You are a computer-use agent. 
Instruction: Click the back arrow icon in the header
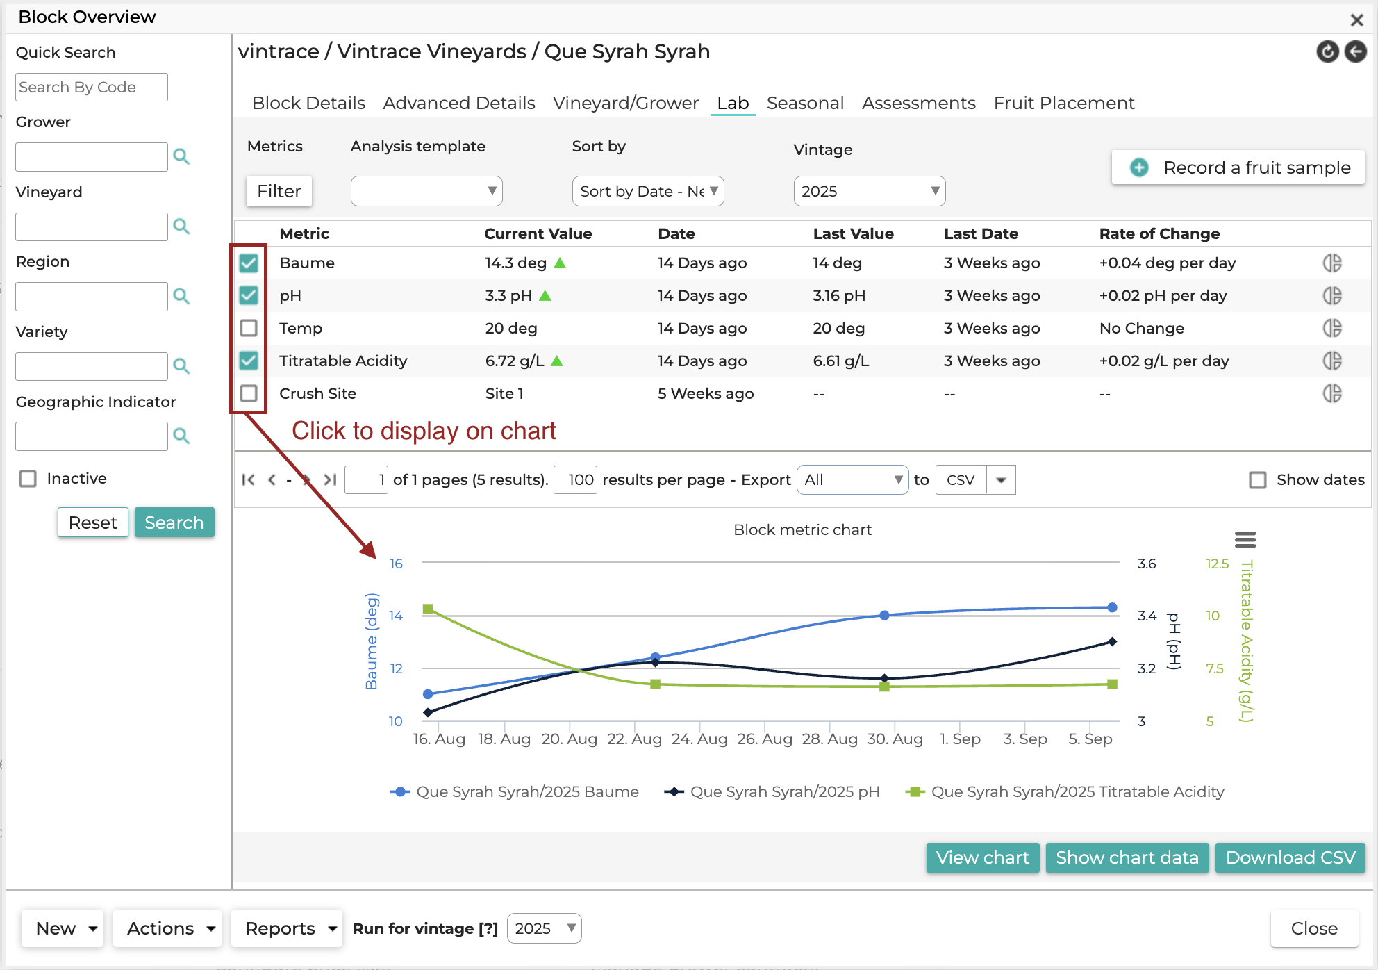1356,51
